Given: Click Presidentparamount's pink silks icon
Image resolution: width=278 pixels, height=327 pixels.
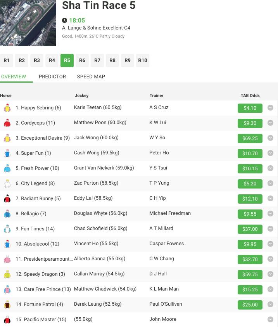Looking at the screenshot, I should pyautogui.click(x=7, y=260).
